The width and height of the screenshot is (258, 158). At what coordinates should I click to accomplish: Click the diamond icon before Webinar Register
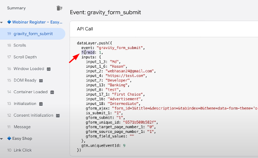[9, 22]
